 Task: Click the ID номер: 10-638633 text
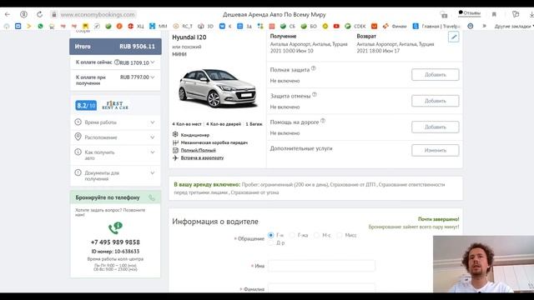click(x=115, y=252)
